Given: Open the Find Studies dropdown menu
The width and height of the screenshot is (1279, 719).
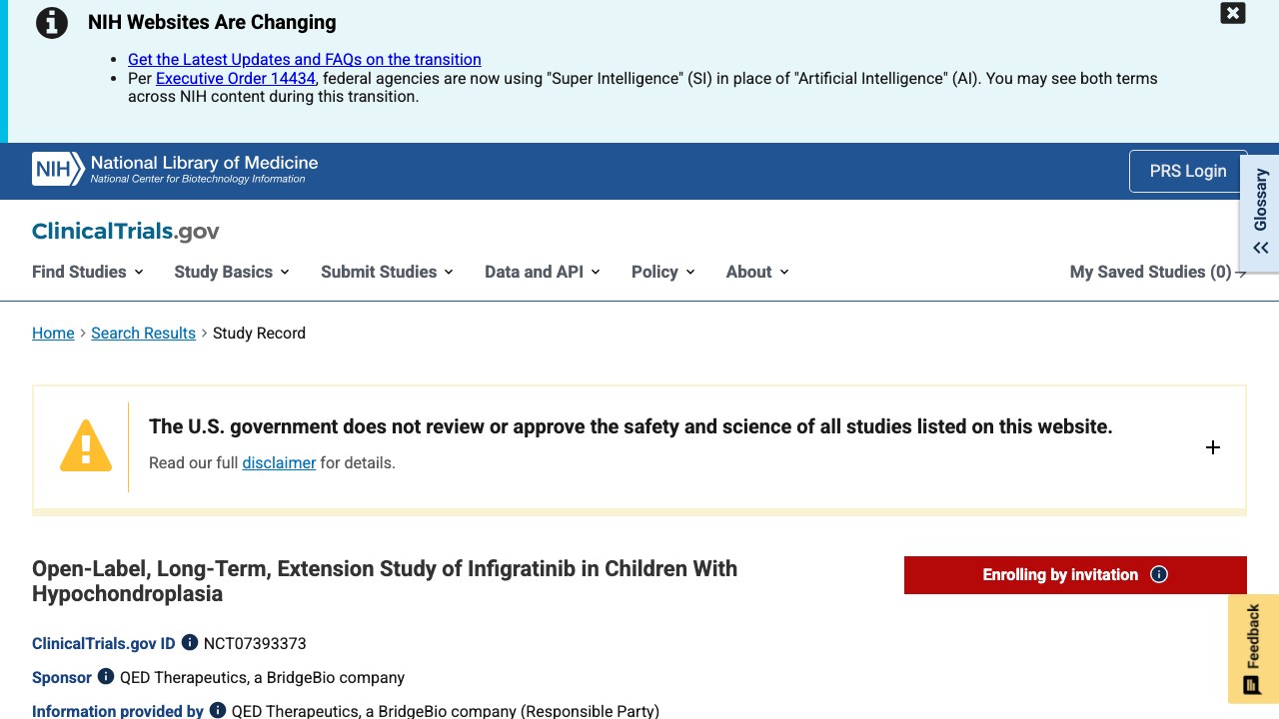Looking at the screenshot, I should (x=88, y=272).
